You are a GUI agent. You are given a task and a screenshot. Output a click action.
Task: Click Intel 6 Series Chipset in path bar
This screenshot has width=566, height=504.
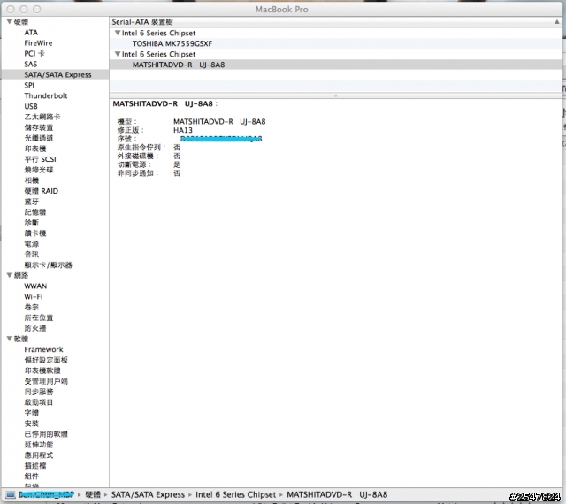[236, 494]
